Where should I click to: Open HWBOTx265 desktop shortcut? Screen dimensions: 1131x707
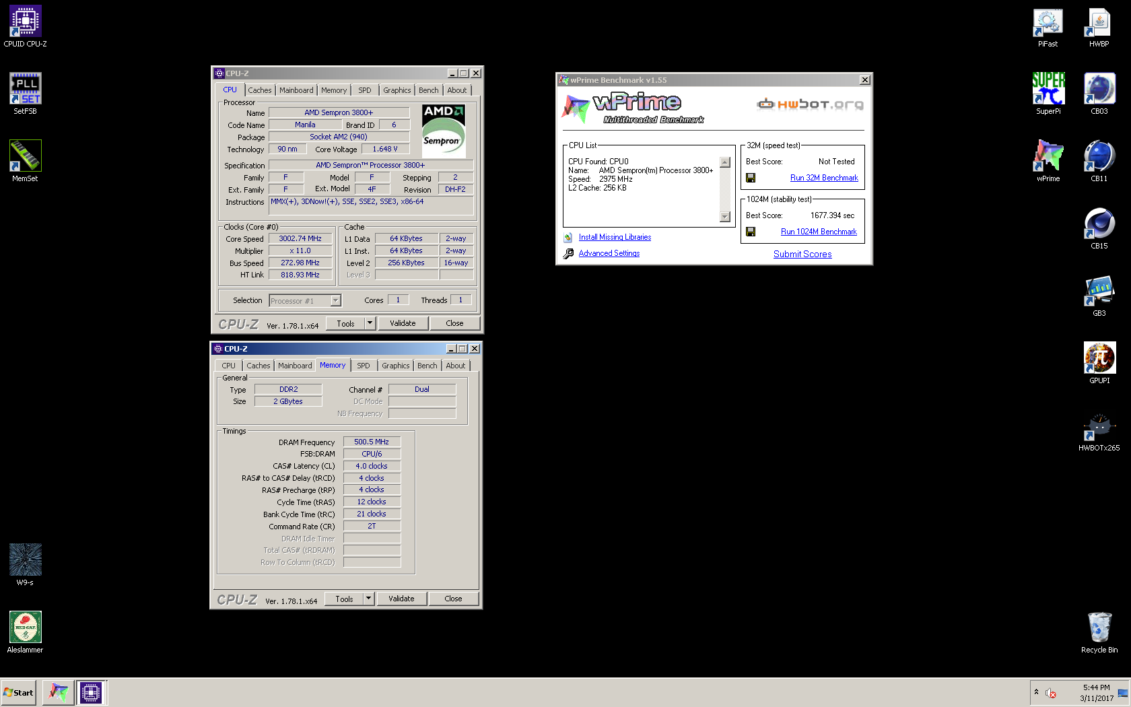pyautogui.click(x=1099, y=431)
